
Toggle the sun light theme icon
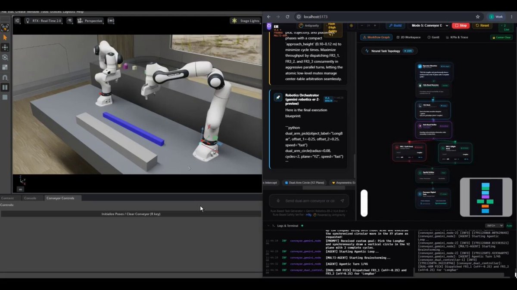tap(351, 25)
